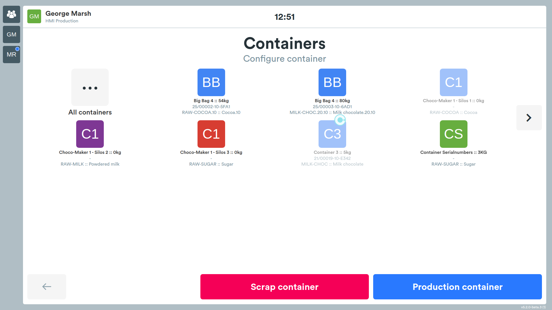
Task: Click the Scrap container button
Action: [285, 287]
